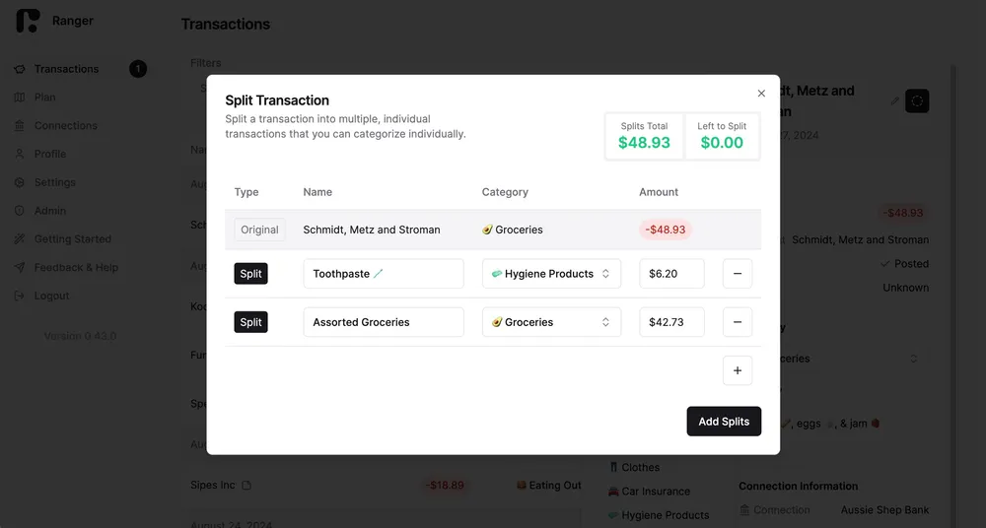Remove the Assorted Groceries split row
The image size is (986, 528).
738,322
